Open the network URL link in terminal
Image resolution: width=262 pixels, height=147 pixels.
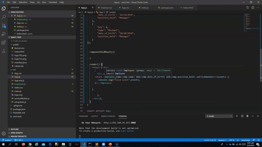pos(120,122)
